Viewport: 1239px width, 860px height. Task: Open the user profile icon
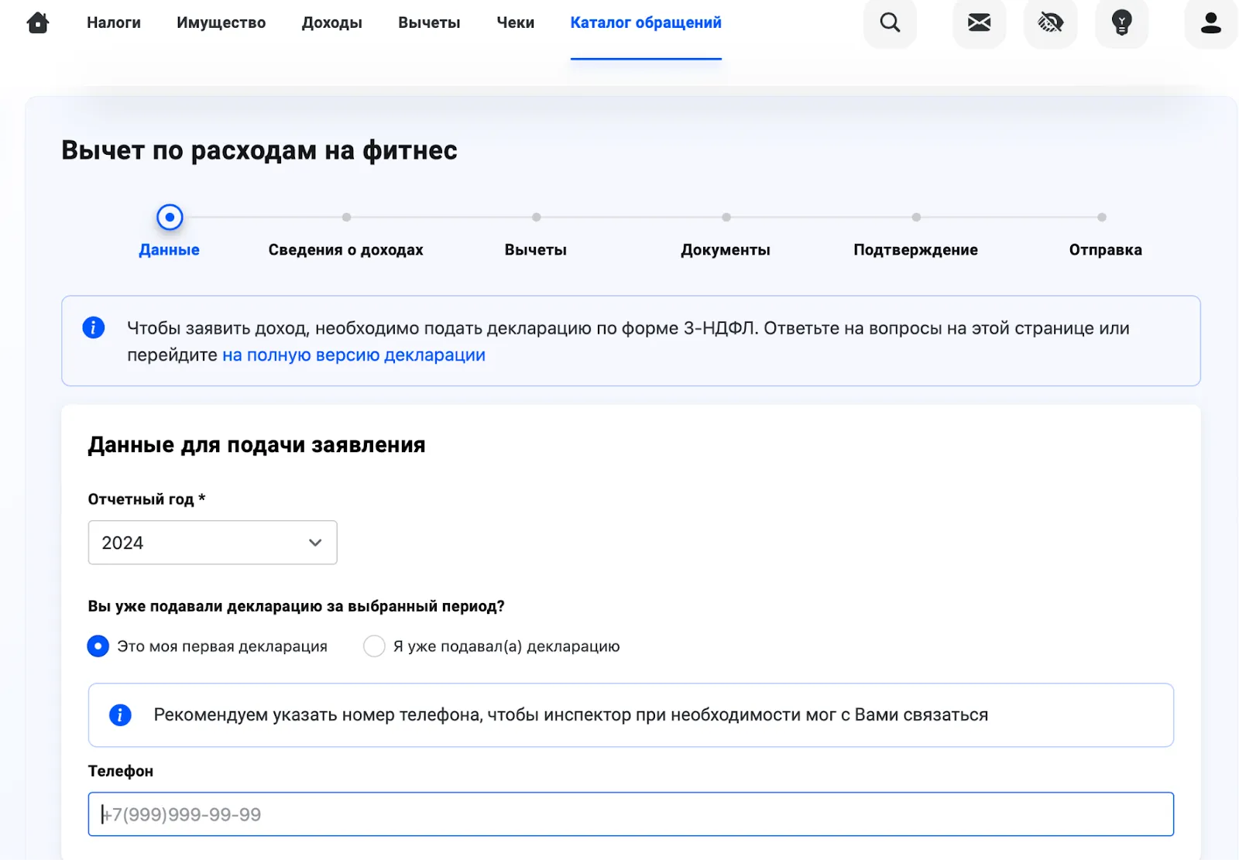(x=1210, y=23)
